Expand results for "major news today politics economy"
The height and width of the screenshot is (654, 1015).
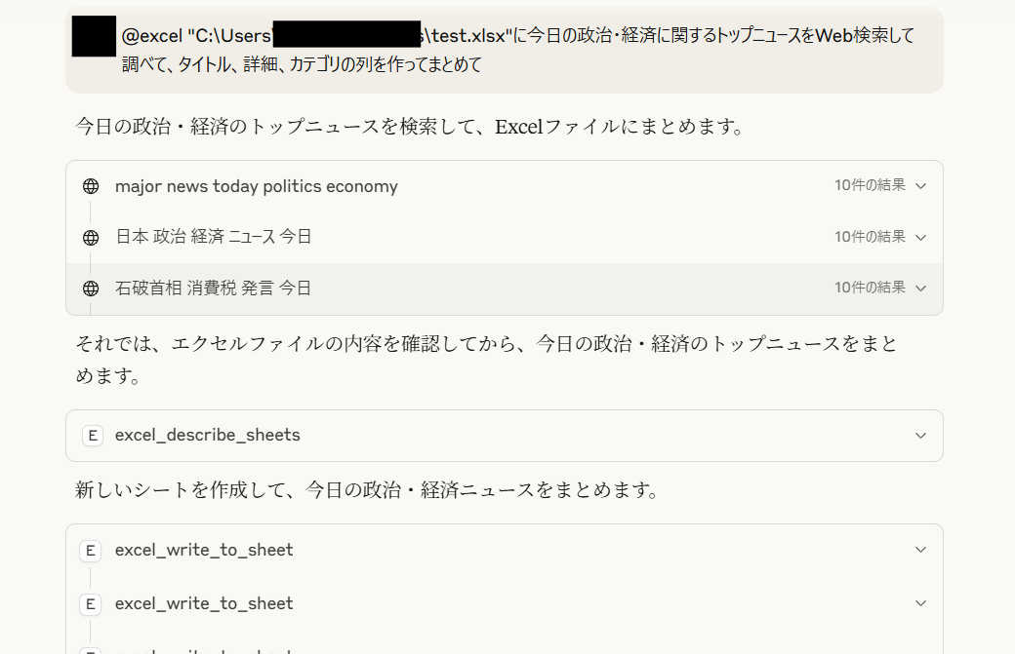coord(918,185)
